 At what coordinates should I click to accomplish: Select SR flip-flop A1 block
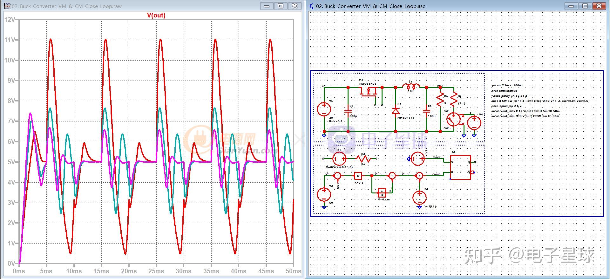coord(460,167)
